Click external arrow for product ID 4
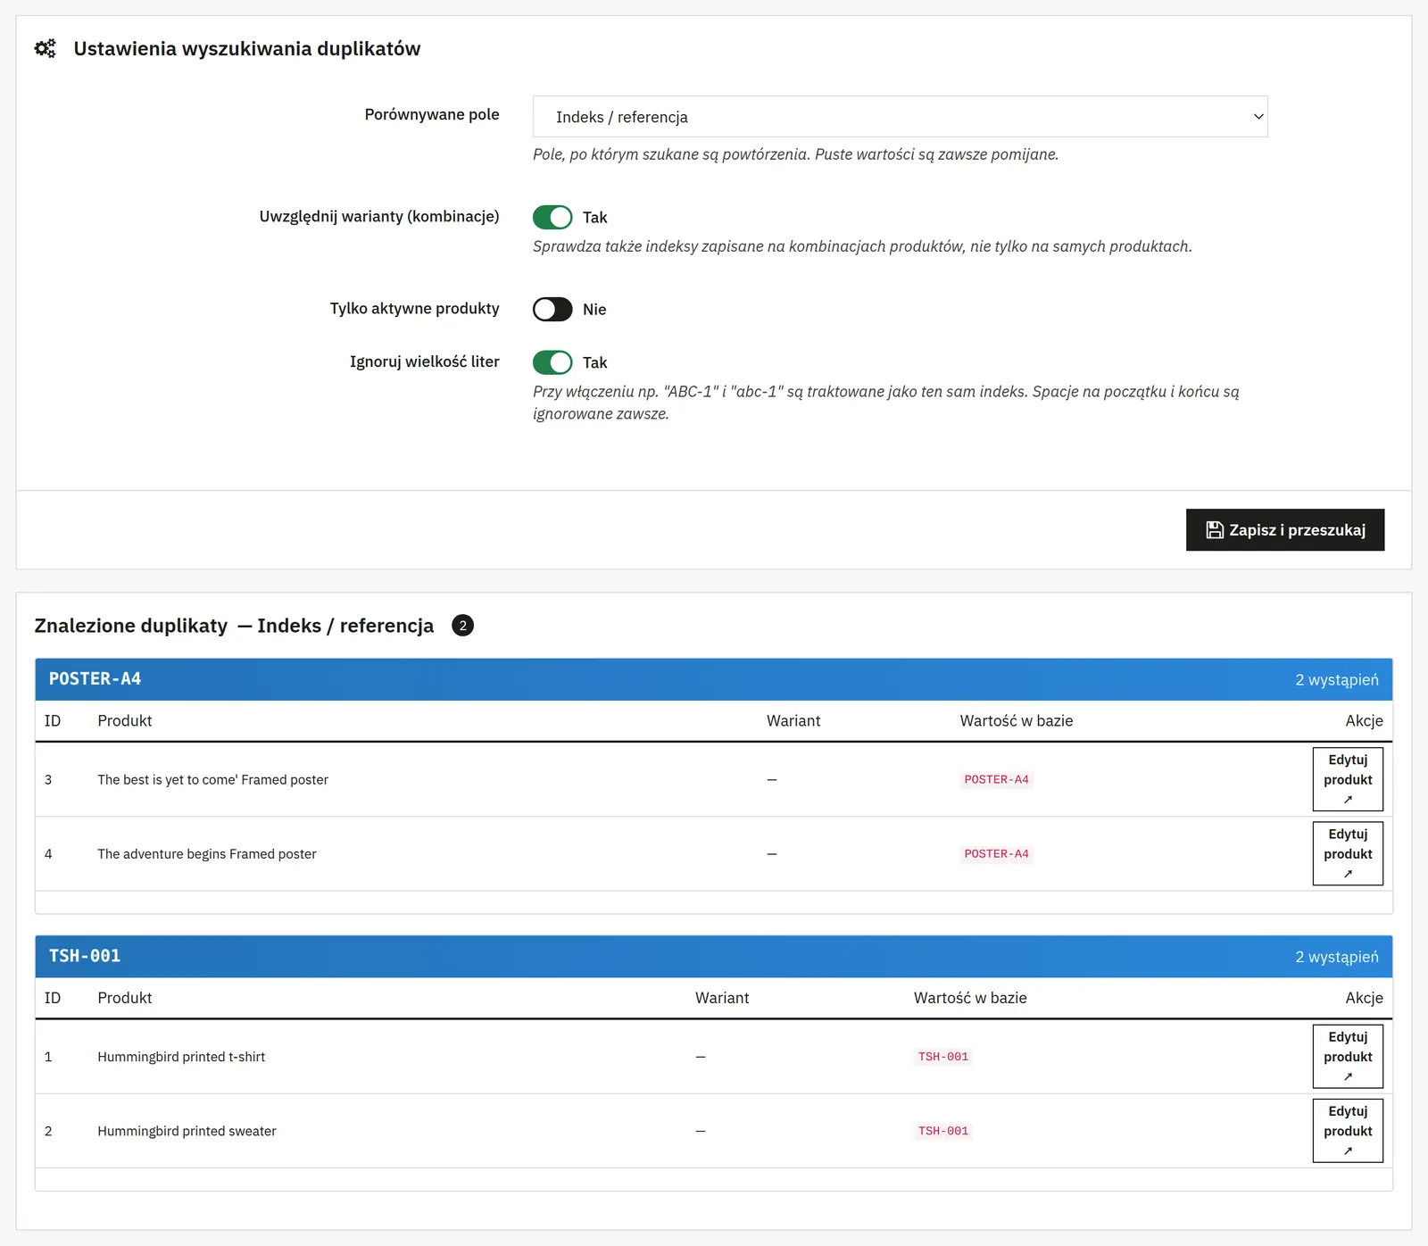The width and height of the screenshot is (1428, 1246). 1348,874
